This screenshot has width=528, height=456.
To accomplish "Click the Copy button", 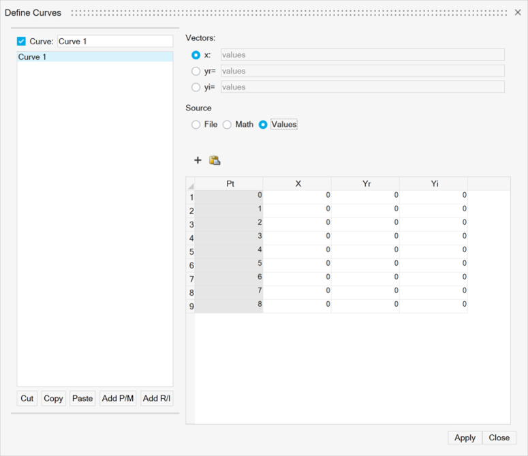I will [x=53, y=399].
